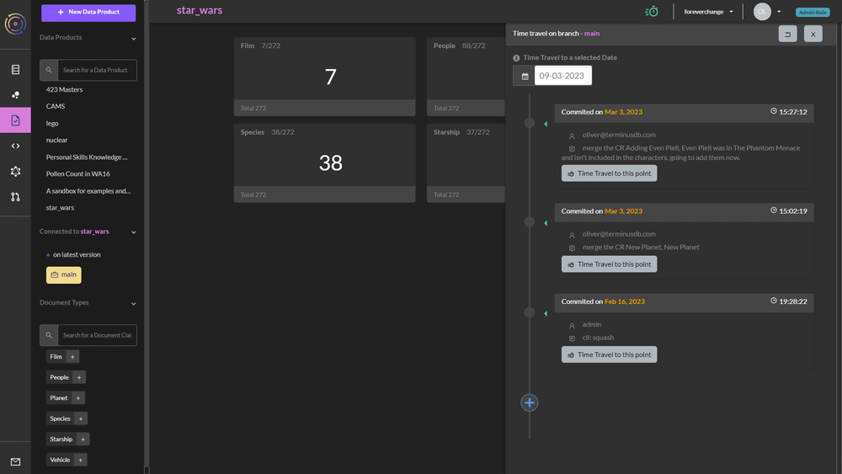Viewport: 842px width, 474px height.
Task: Click the Vehicle document type button
Action: click(60, 460)
